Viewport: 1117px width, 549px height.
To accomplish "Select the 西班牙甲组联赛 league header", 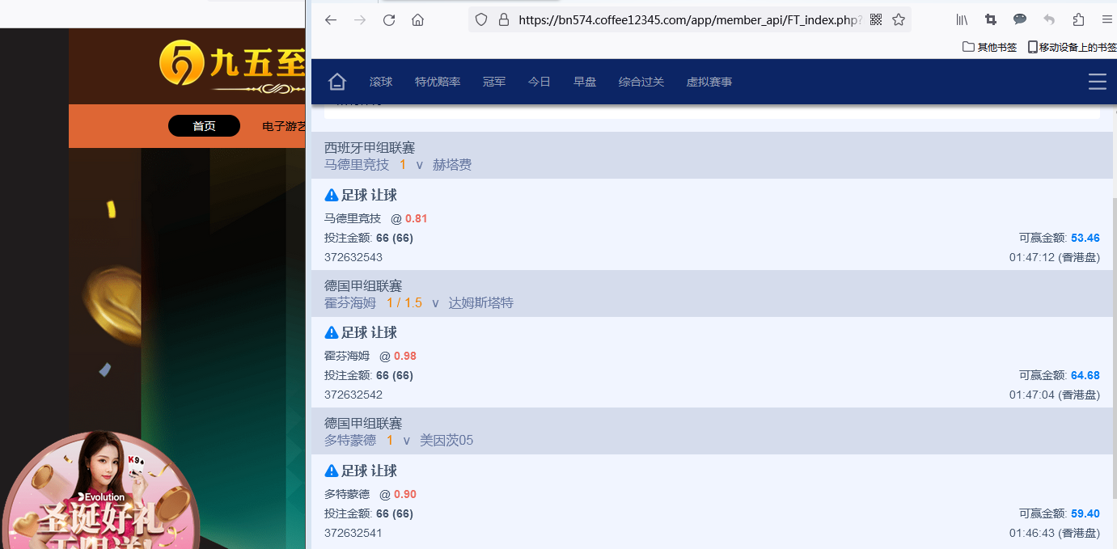I will pos(370,148).
